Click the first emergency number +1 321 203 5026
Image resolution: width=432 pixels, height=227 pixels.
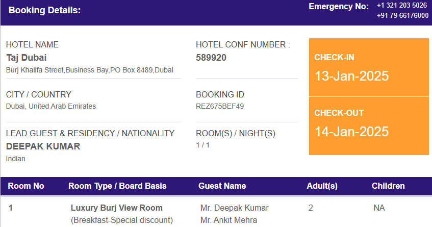[402, 6]
